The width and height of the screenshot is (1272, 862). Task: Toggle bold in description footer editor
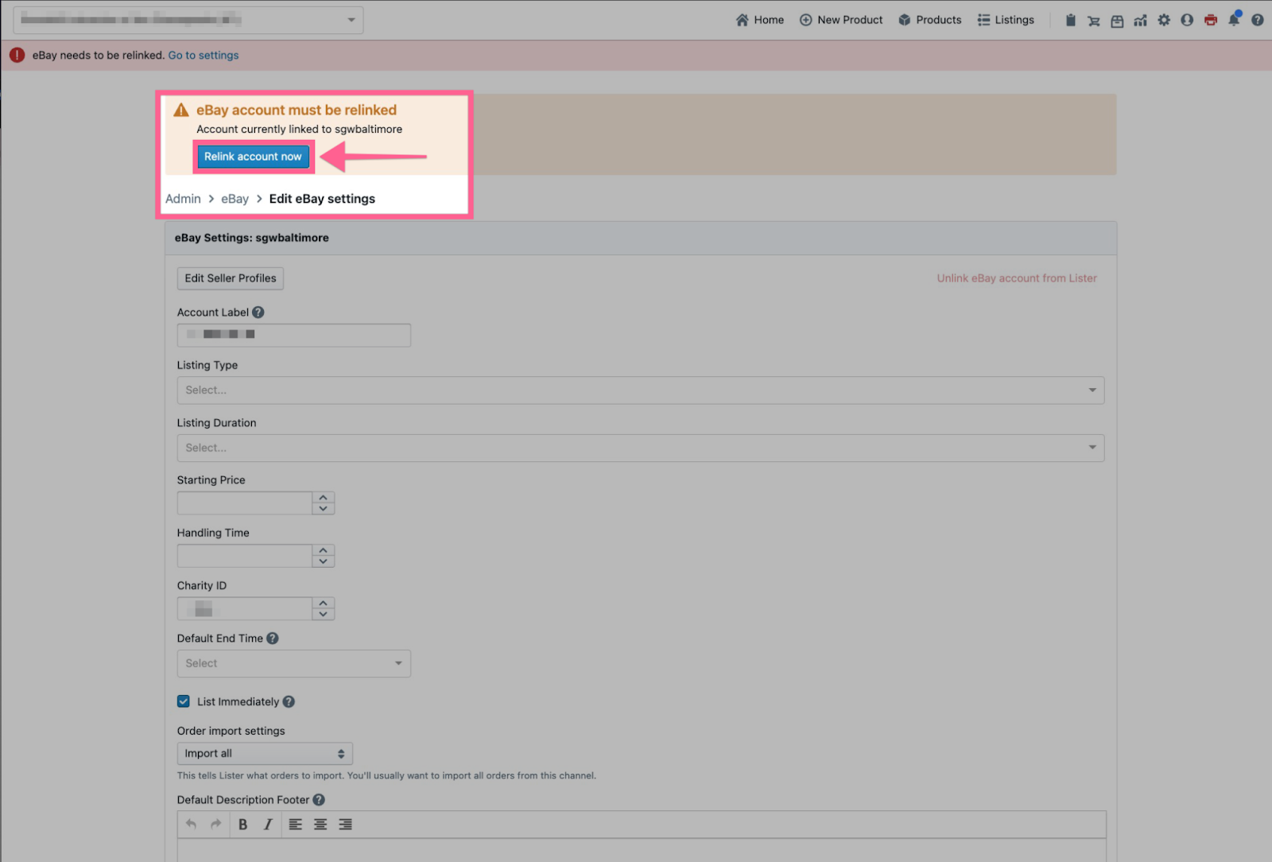tap(243, 825)
